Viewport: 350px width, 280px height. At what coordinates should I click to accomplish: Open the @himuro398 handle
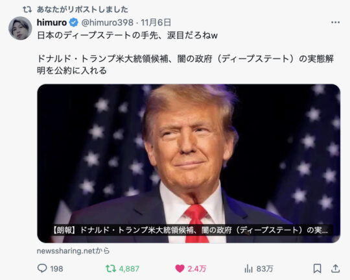[108, 22]
